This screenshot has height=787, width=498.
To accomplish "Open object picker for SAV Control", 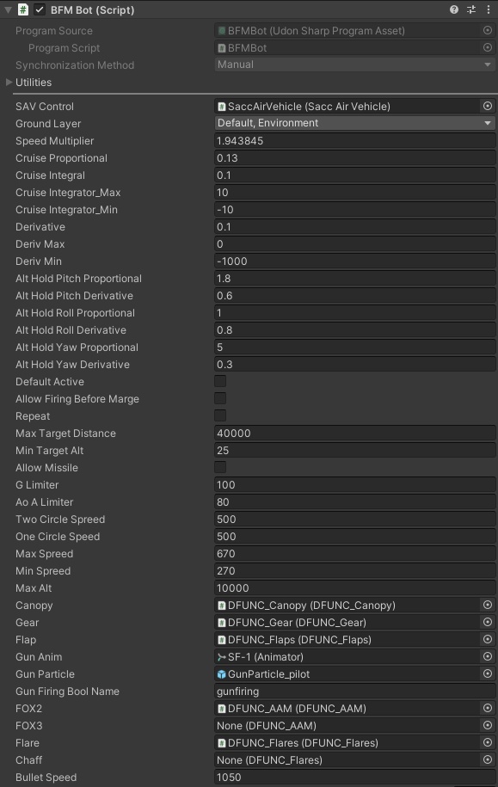I will click(488, 106).
